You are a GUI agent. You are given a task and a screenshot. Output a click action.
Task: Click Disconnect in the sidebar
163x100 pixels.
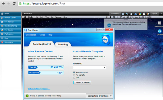click(11, 42)
